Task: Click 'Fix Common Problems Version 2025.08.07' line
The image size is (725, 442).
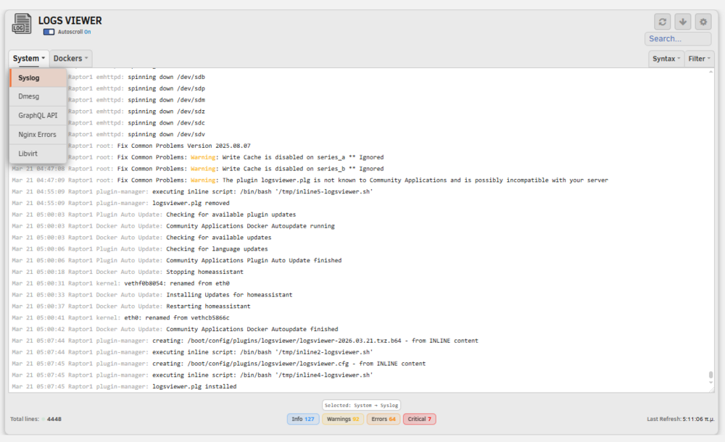Action: coord(159,146)
